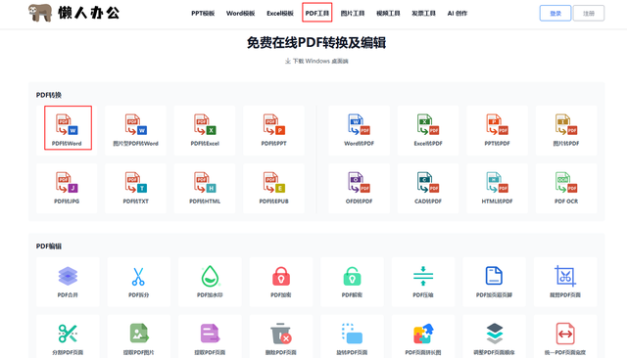Choose the PDF转PPT converter
The width and height of the screenshot is (627, 358).
coord(274,130)
